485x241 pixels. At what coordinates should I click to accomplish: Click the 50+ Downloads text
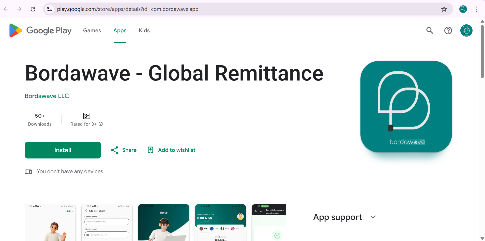pos(40,120)
